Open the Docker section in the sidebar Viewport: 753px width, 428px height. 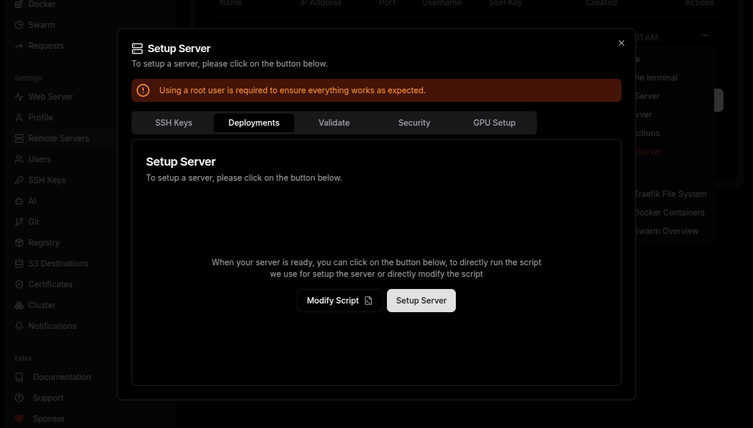[19, 5]
